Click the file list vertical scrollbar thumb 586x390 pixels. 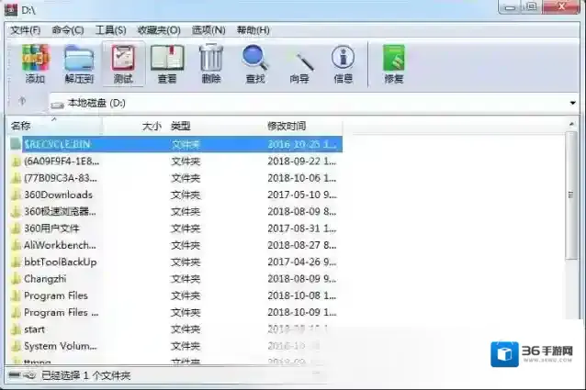click(570, 195)
